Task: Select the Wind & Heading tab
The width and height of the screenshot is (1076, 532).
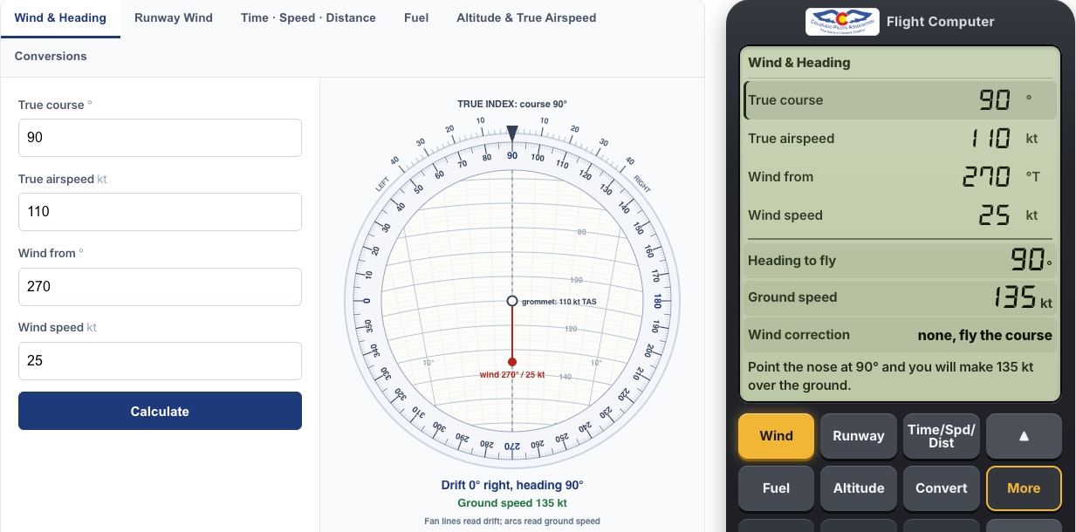Action: coord(60,17)
